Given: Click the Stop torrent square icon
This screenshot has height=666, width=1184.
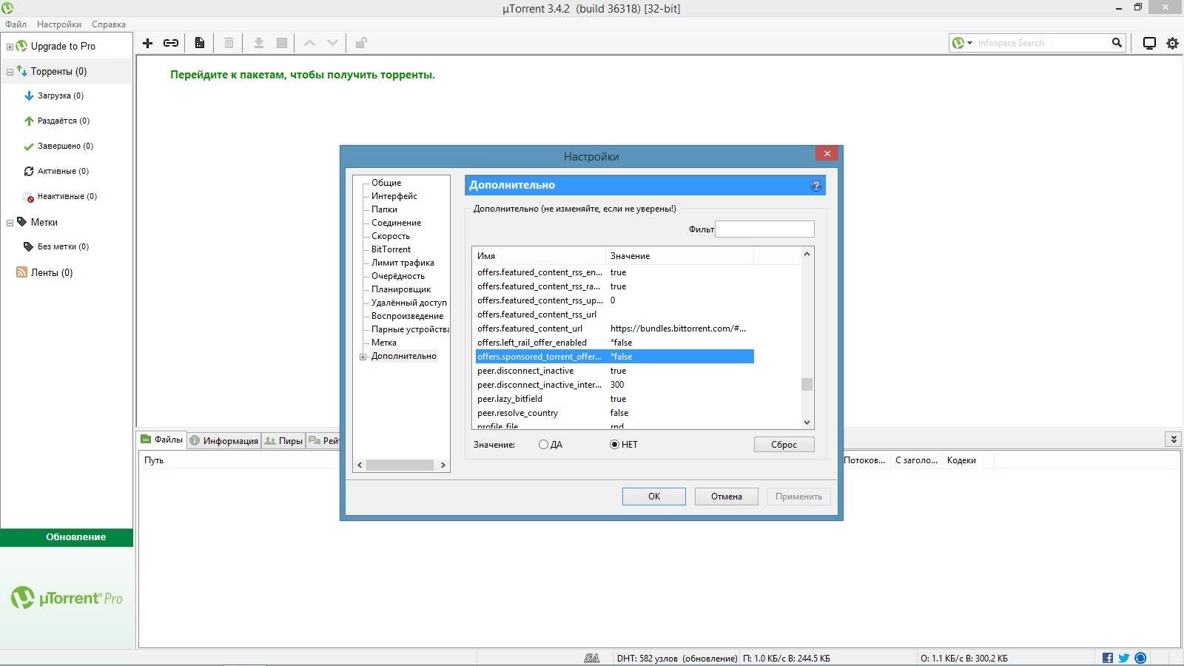Looking at the screenshot, I should pos(282,43).
